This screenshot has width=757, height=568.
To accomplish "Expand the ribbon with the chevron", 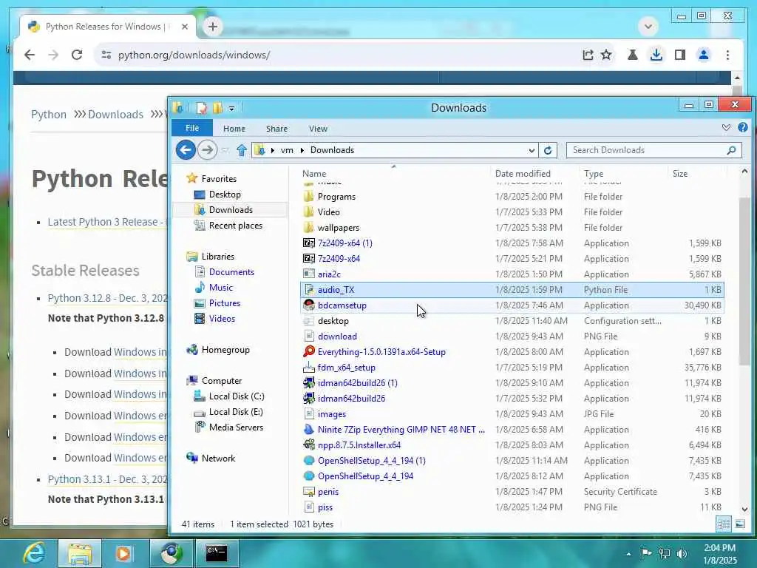I will point(726,127).
